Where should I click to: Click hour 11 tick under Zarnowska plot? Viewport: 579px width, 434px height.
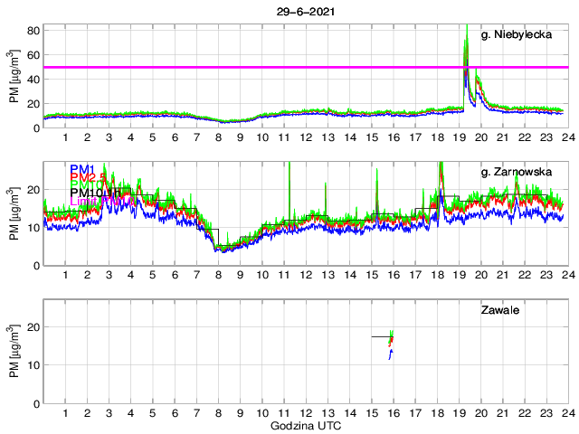(x=284, y=275)
